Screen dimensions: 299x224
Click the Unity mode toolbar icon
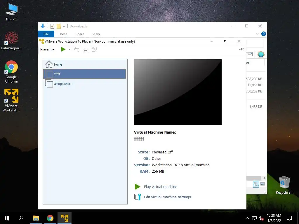(x=94, y=49)
